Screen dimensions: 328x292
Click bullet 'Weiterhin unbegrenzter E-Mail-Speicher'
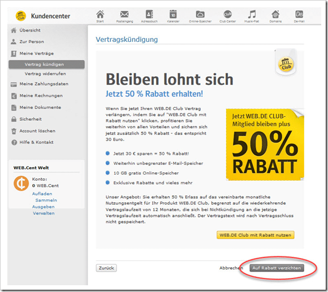point(158,163)
